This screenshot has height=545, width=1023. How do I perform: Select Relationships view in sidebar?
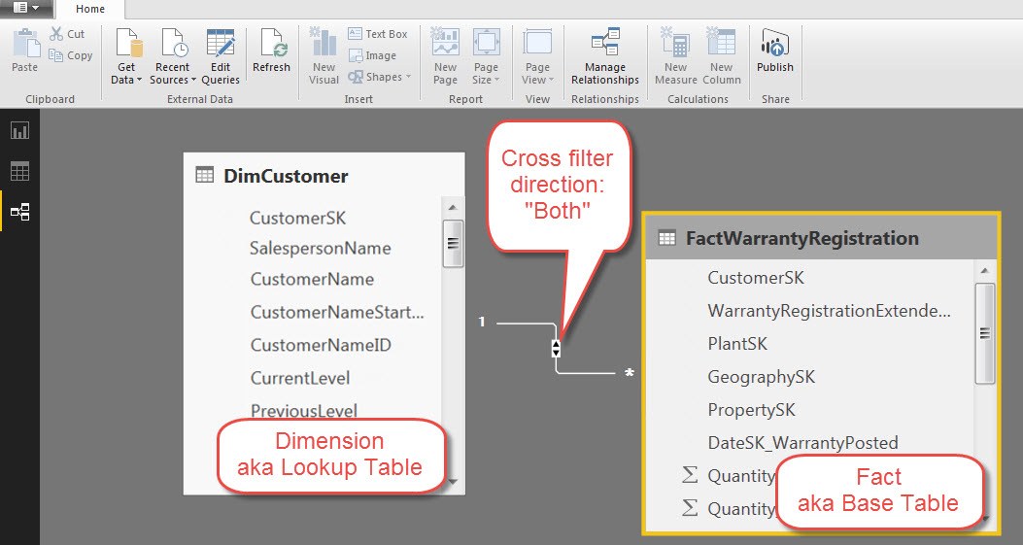[19, 212]
